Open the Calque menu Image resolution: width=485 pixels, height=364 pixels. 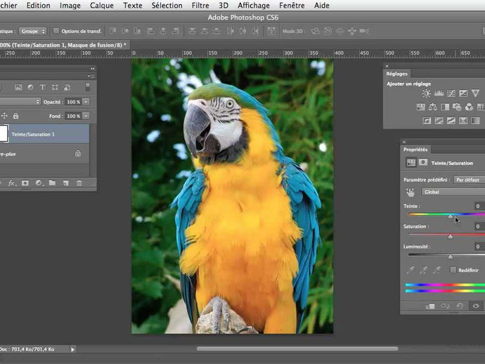point(102,6)
